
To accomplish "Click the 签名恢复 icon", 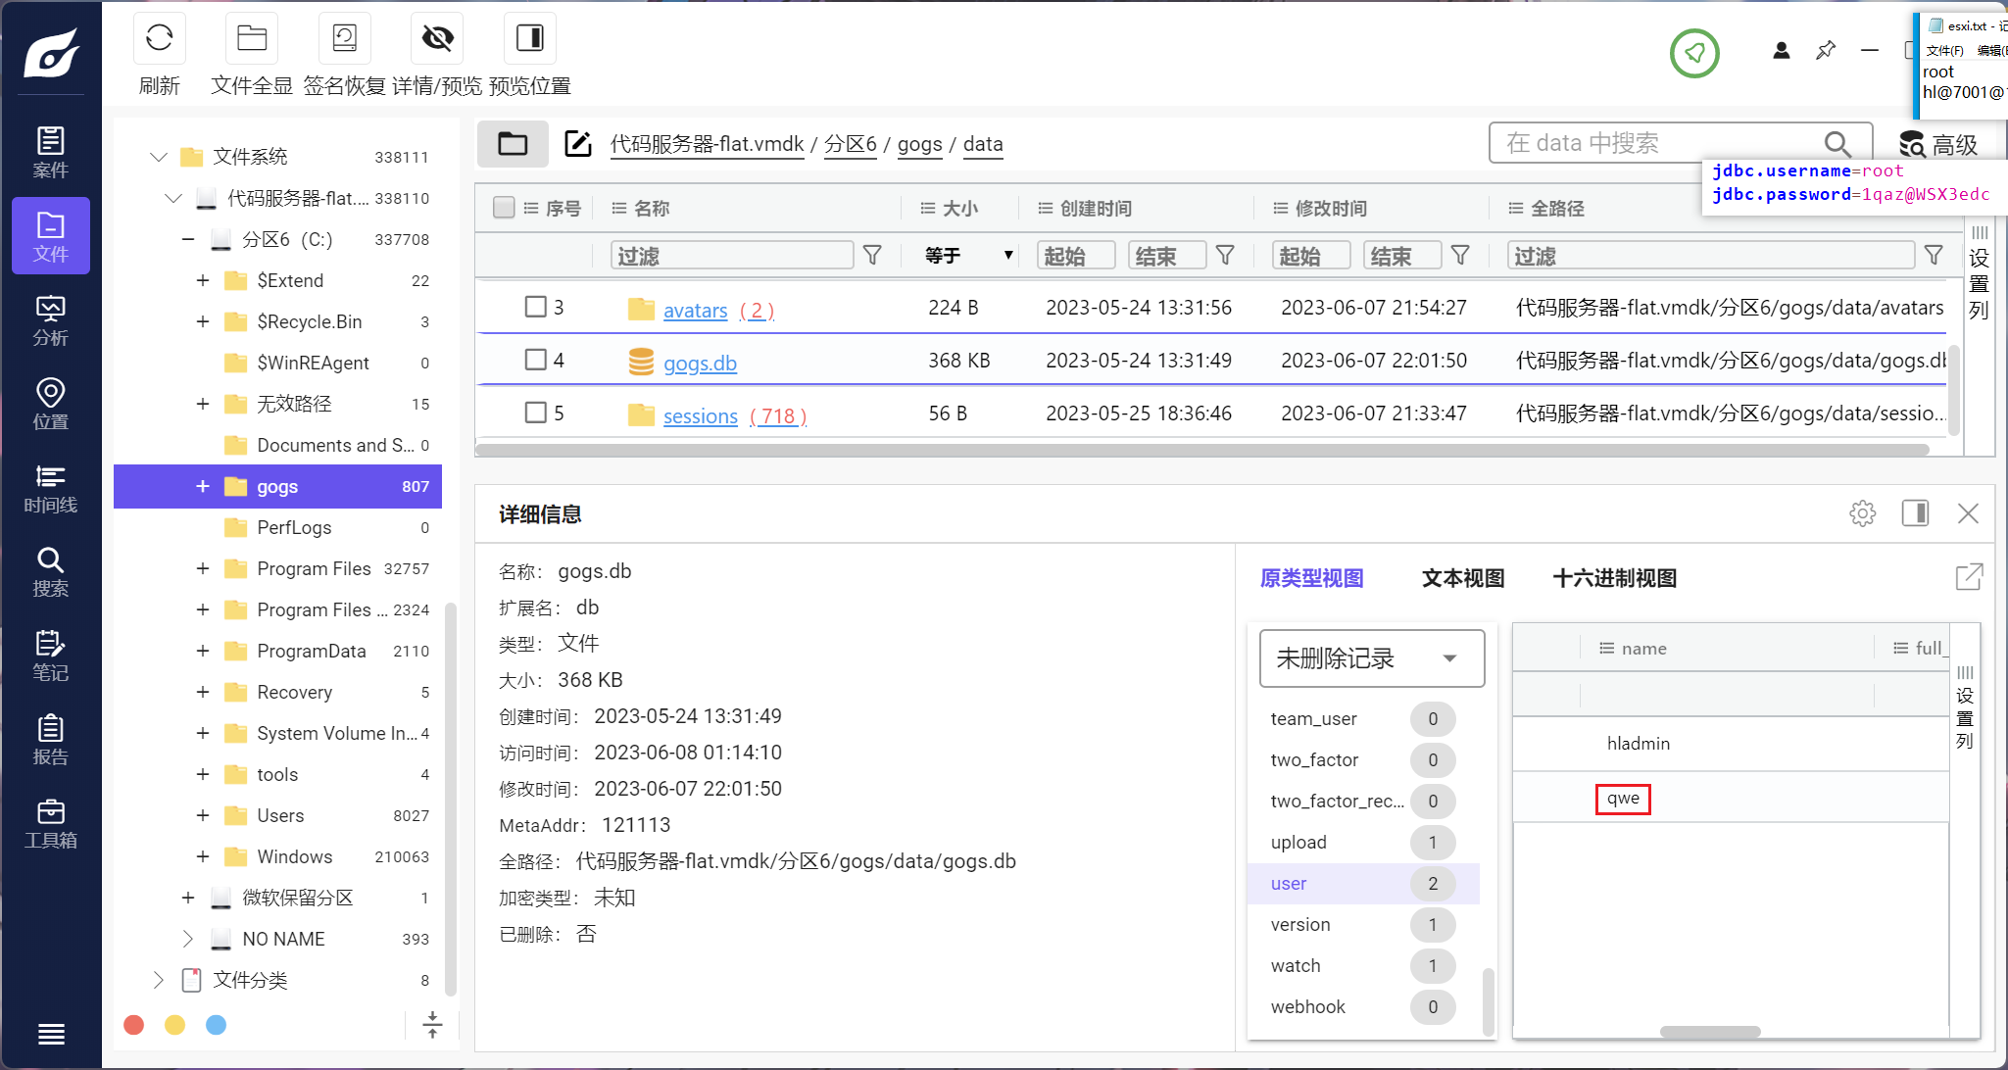I will 345,38.
